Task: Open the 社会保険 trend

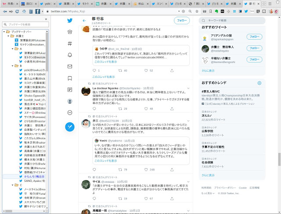Action: (232, 162)
